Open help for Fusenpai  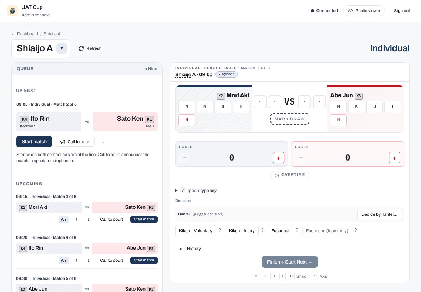[297, 230]
